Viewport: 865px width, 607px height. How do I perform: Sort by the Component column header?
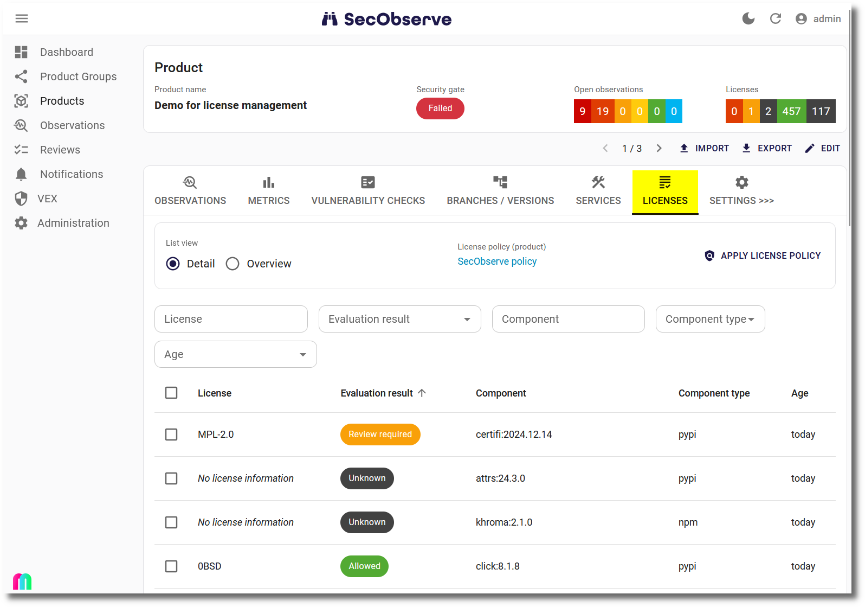[501, 393]
